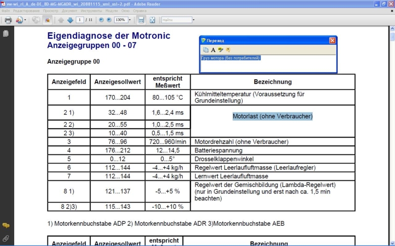Click the collaborate/share people icon
Image resolution: width=395 pixels, height=246 pixels.
pyautogui.click(x=19, y=20)
